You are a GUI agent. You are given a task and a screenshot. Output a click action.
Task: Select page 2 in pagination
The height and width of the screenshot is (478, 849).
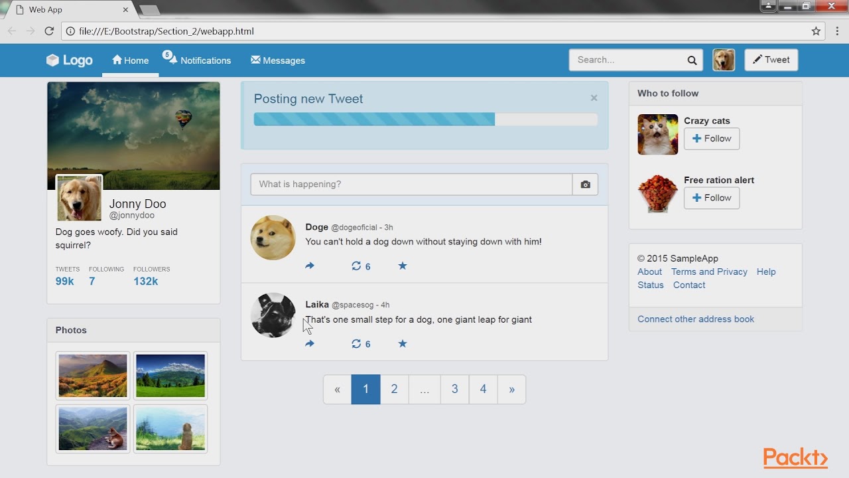point(394,389)
